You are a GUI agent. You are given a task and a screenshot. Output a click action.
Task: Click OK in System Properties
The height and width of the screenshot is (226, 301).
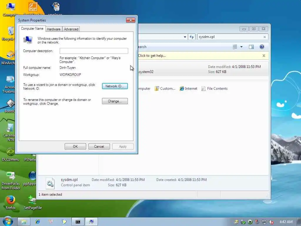[x=75, y=147]
